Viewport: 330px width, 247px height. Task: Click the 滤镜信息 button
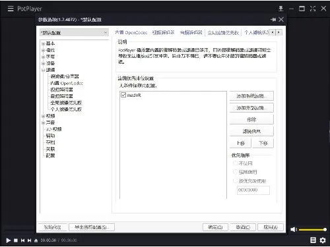[251, 131]
